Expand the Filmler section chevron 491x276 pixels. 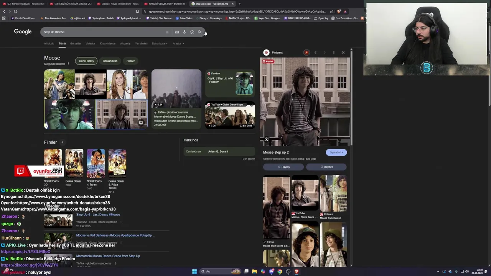point(63,142)
